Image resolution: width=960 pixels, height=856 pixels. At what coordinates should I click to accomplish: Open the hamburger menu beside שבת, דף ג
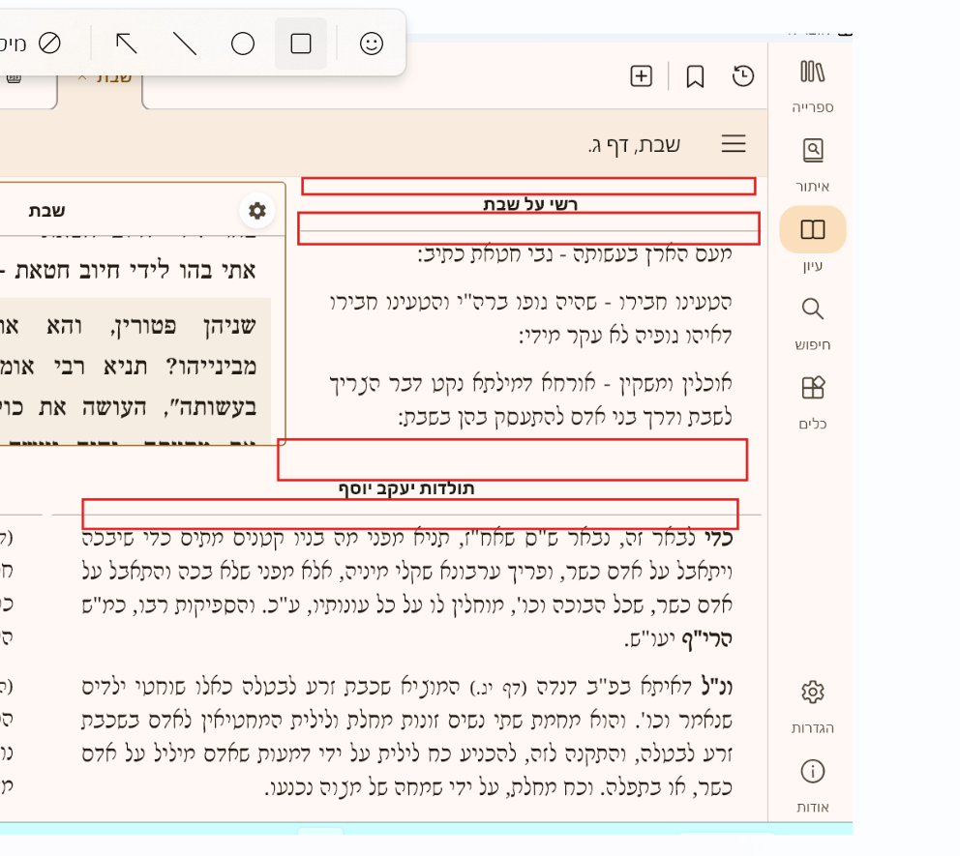click(x=734, y=145)
